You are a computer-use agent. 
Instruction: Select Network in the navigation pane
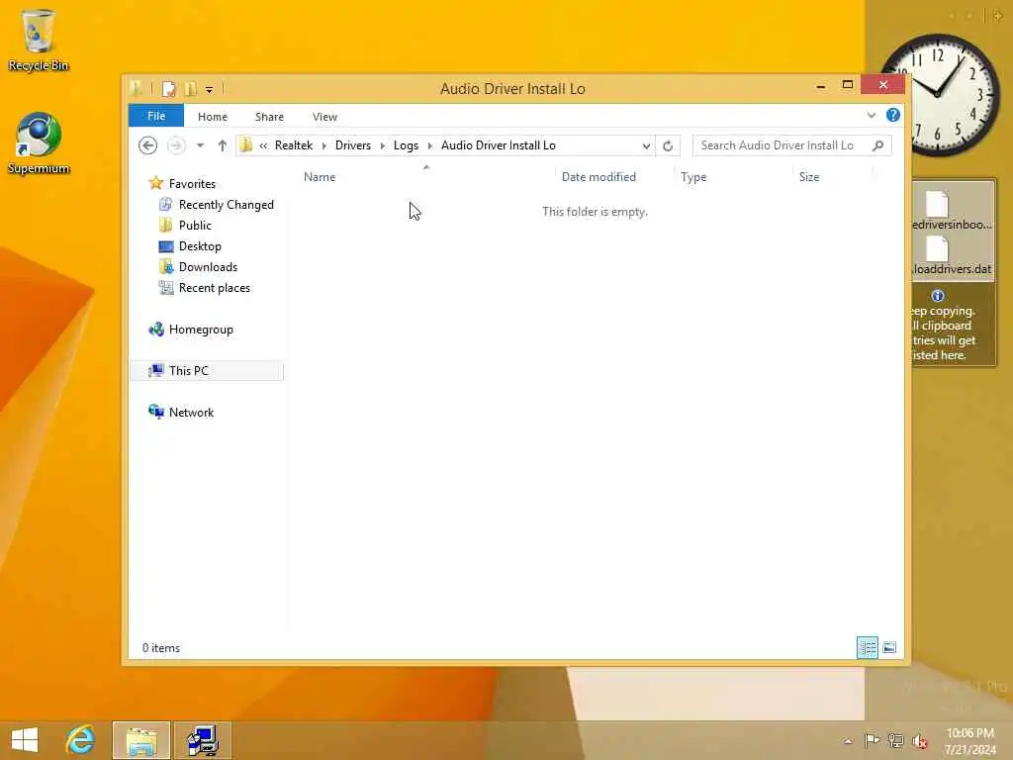[x=191, y=413]
